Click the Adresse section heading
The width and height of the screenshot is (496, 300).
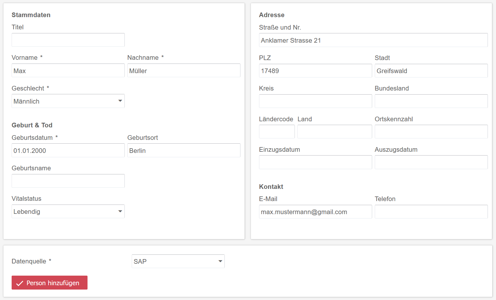[272, 15]
